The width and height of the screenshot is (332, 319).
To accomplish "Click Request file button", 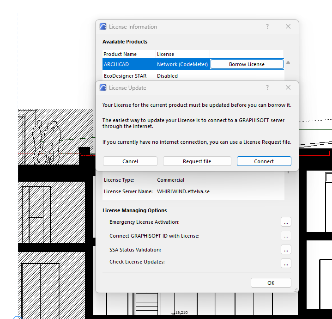I will [197, 161].
